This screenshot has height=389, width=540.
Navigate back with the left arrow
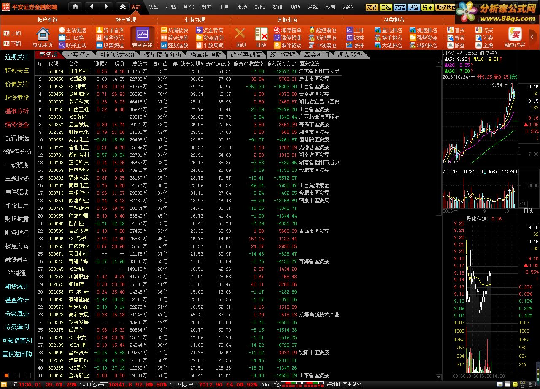click(92, 7)
